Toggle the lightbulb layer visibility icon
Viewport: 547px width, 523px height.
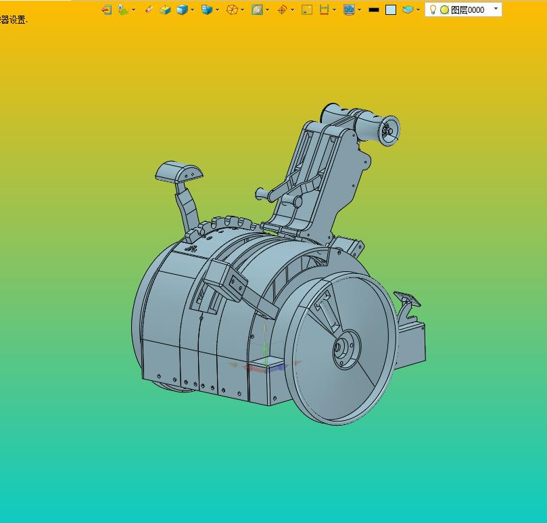pyautogui.click(x=433, y=9)
